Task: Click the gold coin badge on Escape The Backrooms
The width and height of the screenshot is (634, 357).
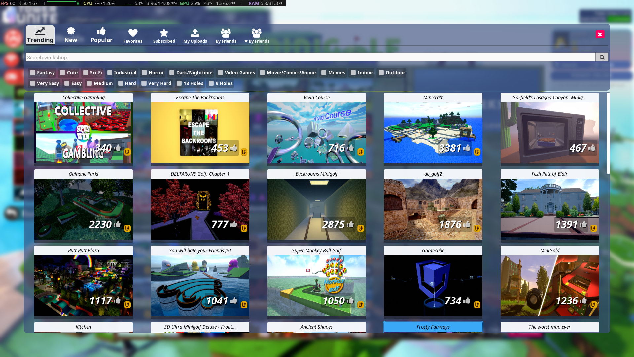Action: [x=244, y=152]
